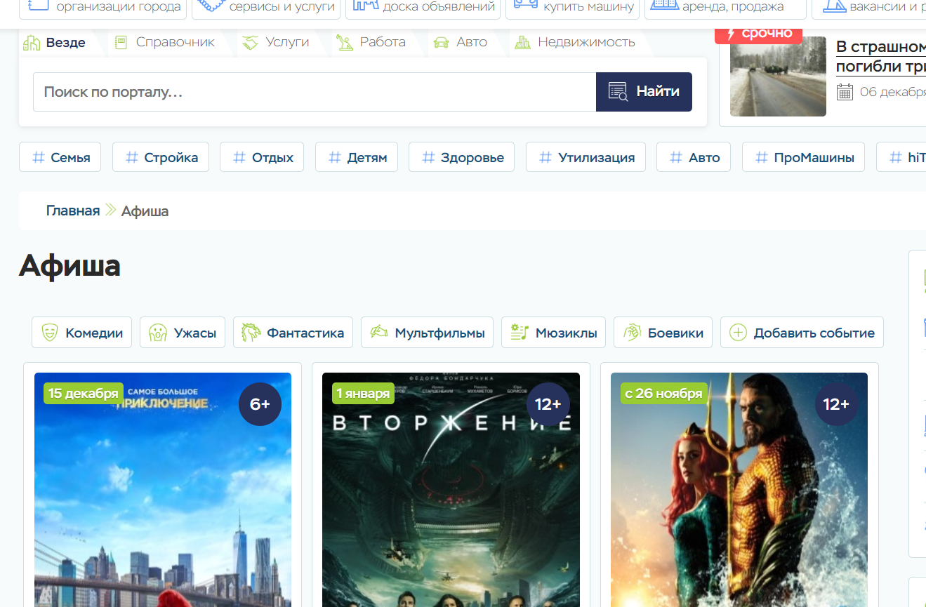Image resolution: width=926 pixels, height=607 pixels.
Task: Click the Мюзиклы music notes icon
Action: 520,333
